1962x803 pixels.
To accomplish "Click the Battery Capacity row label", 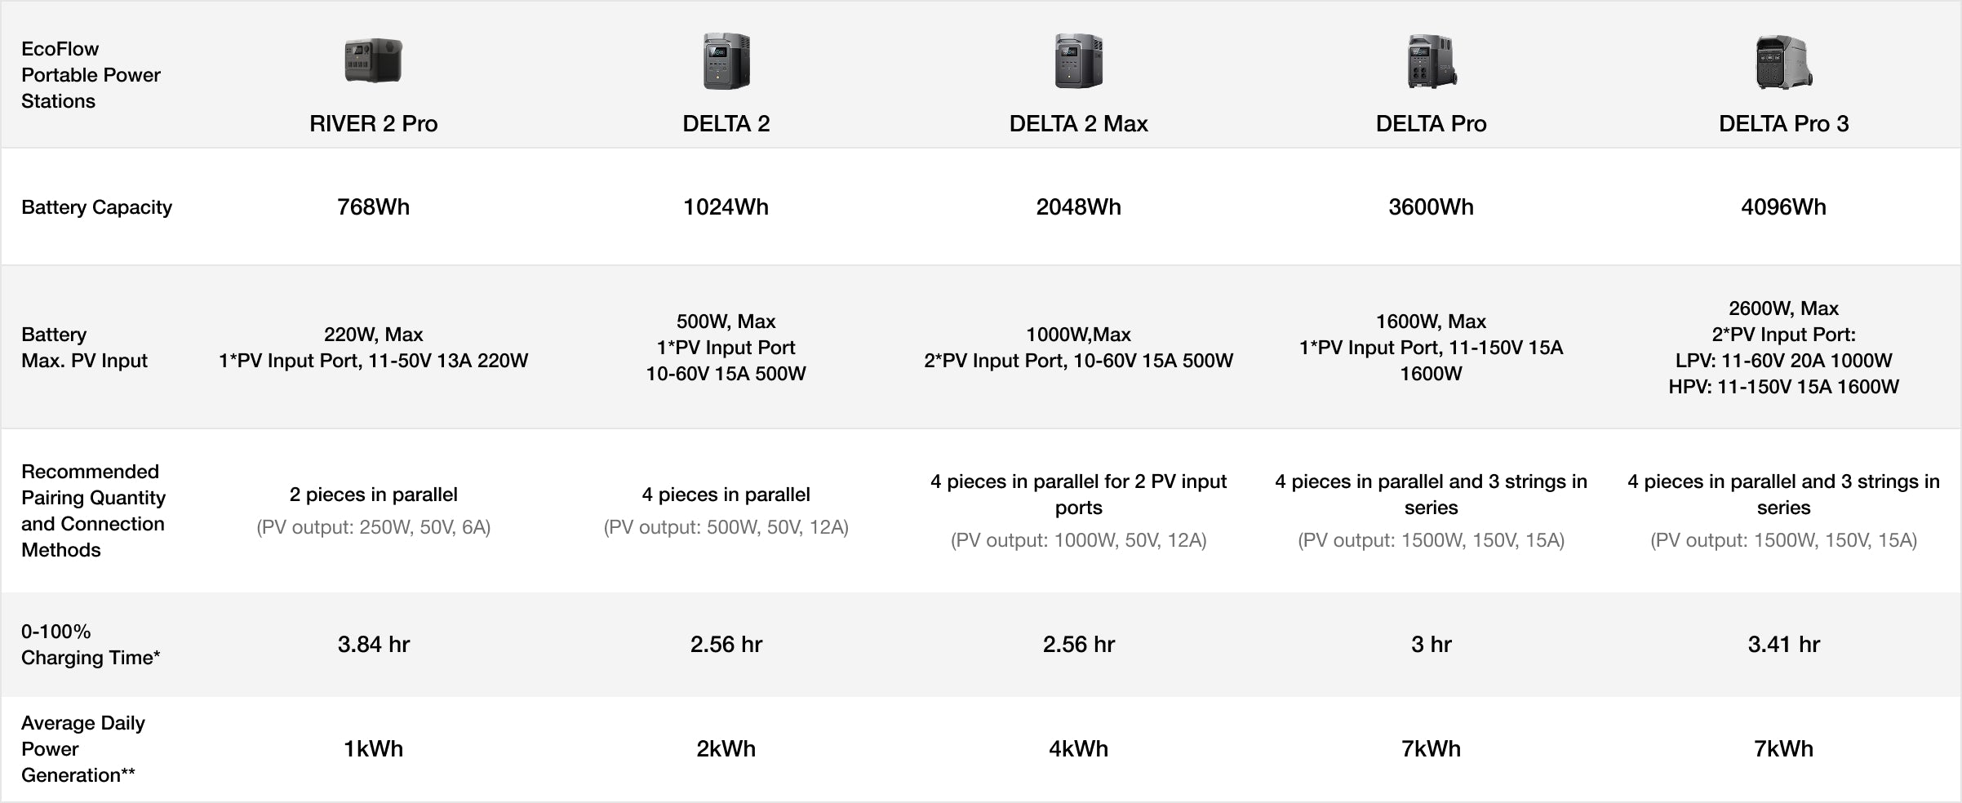I will 96,207.
